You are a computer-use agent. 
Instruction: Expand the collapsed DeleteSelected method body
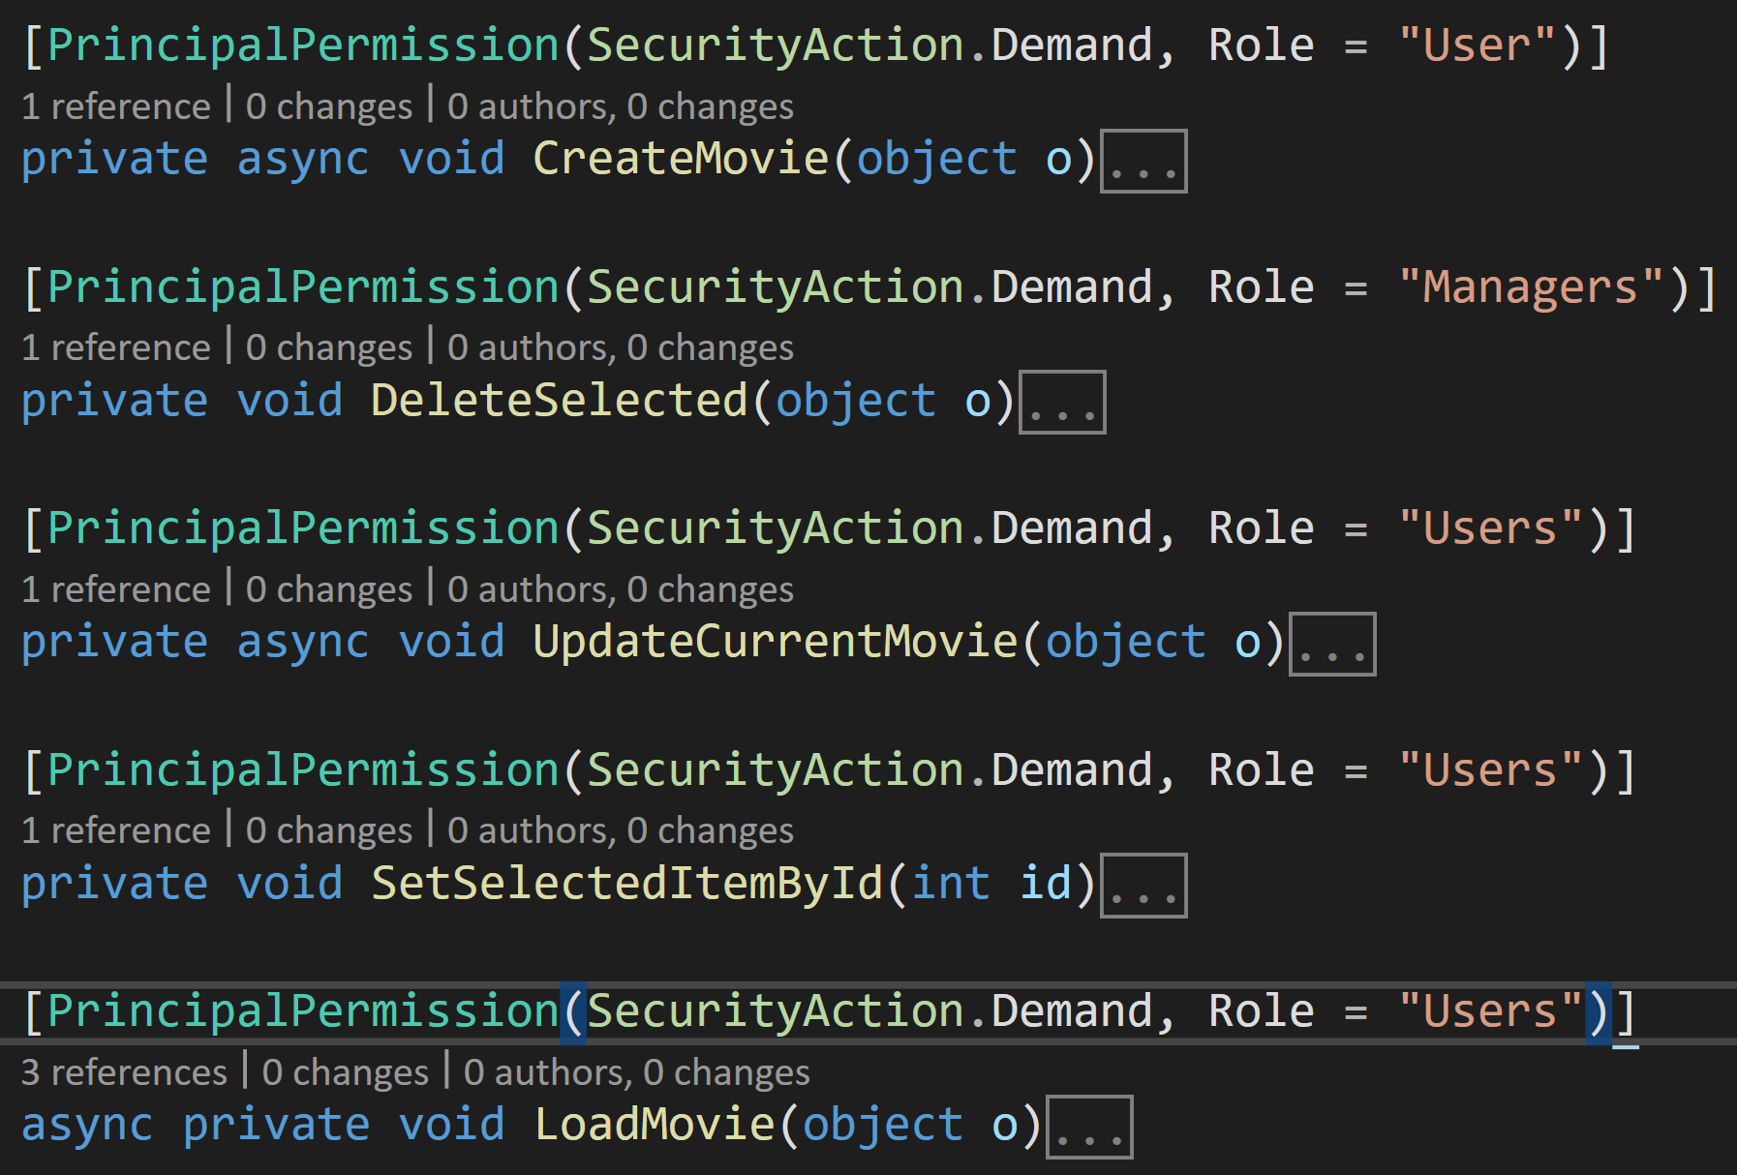(x=1062, y=403)
